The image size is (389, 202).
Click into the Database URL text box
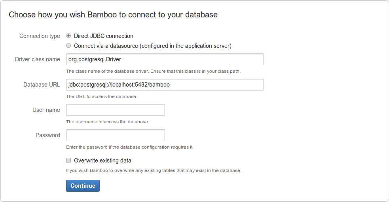pos(165,85)
